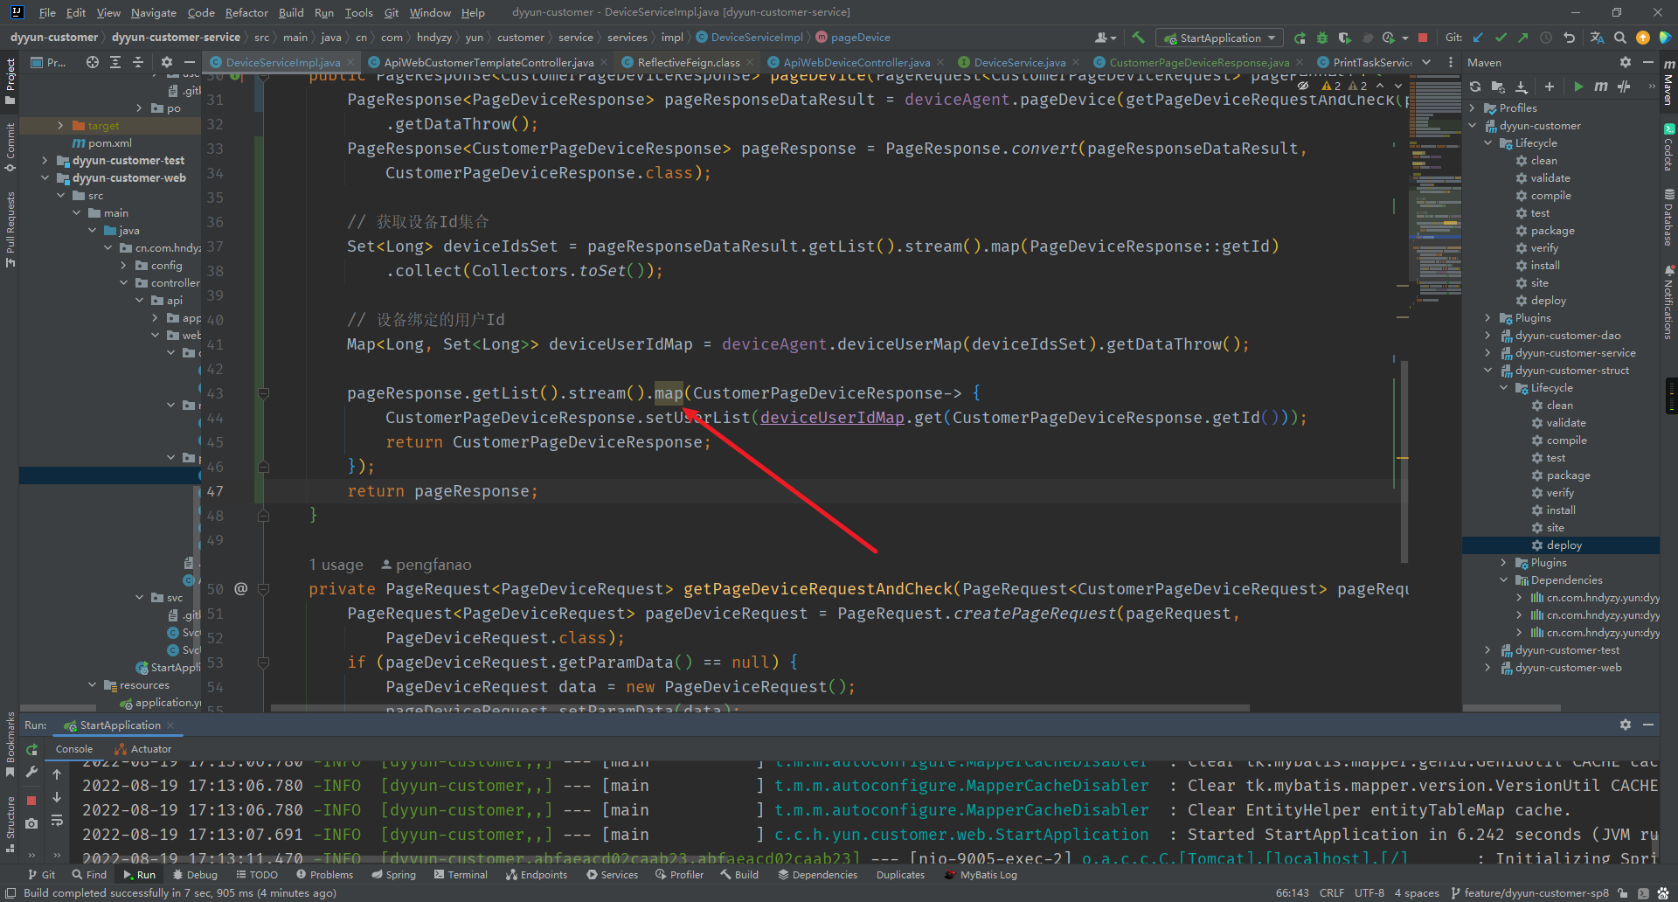Expand the dyyun-customer-test module in the project tree

point(45,161)
